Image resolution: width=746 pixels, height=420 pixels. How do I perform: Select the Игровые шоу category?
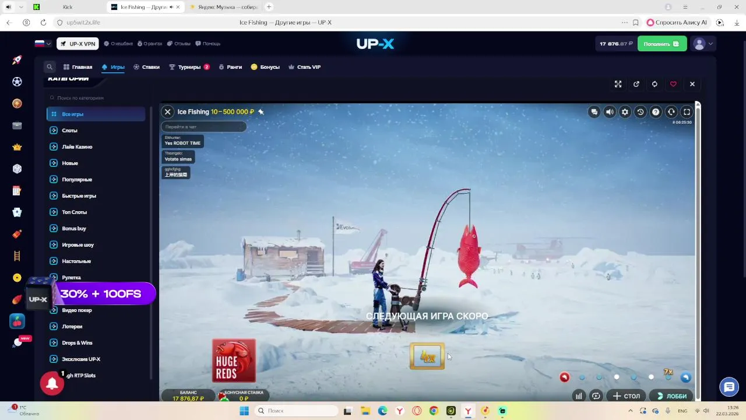pos(96,245)
